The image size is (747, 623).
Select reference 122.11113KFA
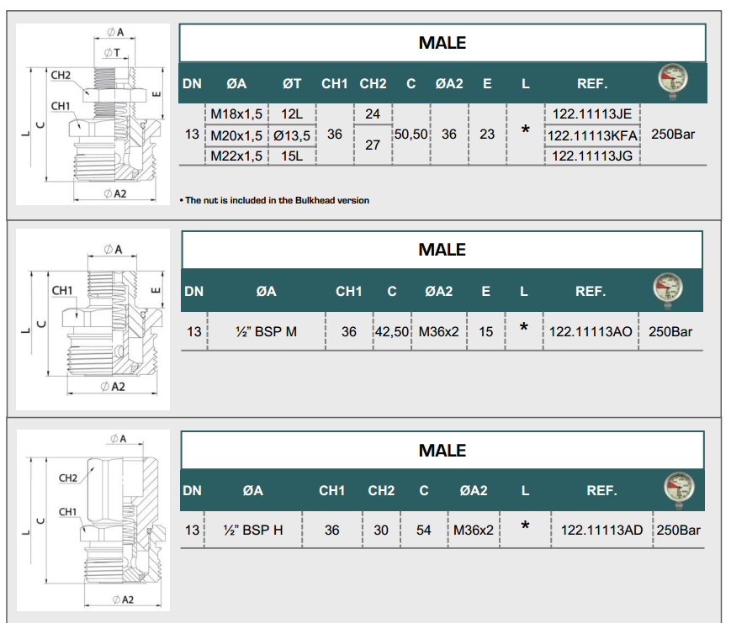point(593,135)
